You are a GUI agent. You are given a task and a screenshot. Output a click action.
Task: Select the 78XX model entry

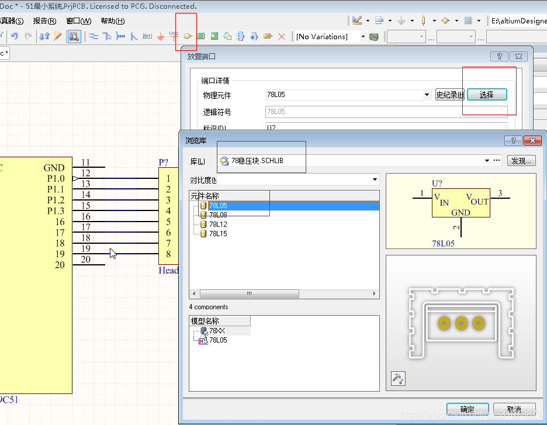coord(216,331)
